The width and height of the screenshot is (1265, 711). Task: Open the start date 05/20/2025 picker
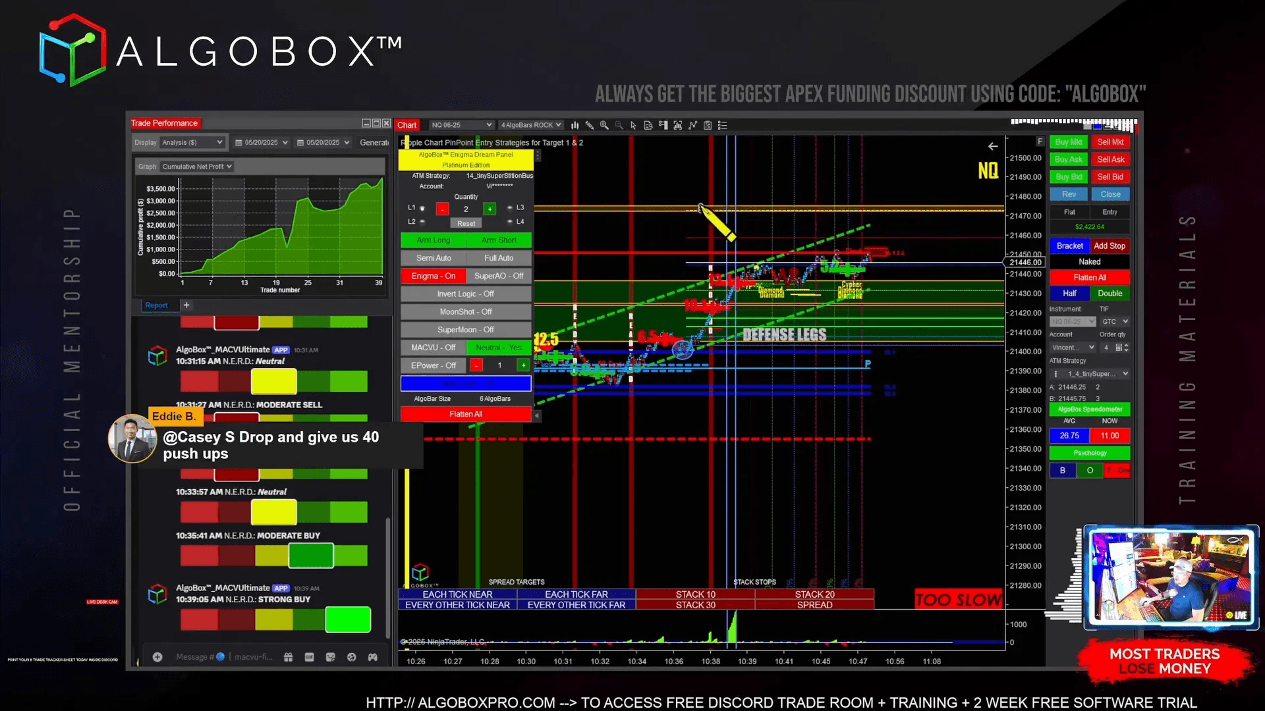pyautogui.click(x=262, y=142)
